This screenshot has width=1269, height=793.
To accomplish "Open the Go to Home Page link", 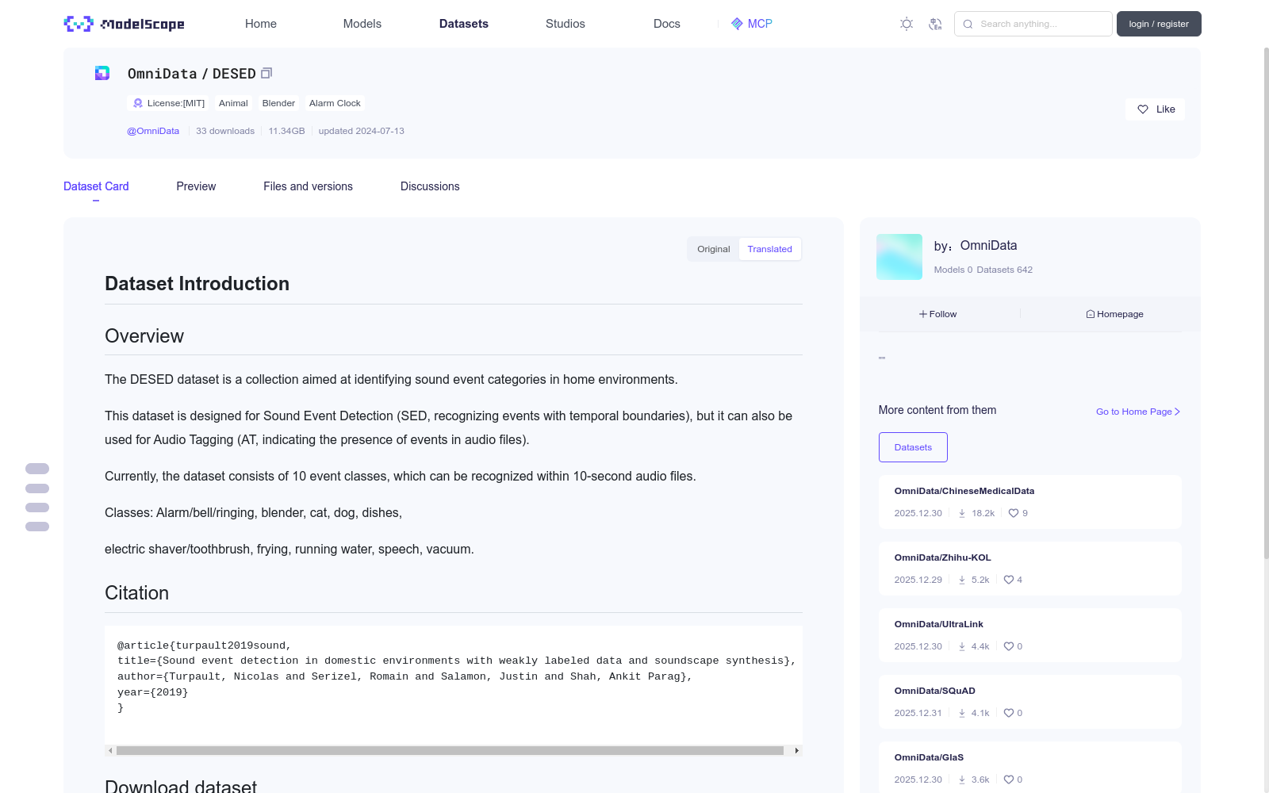I will pos(1138,412).
